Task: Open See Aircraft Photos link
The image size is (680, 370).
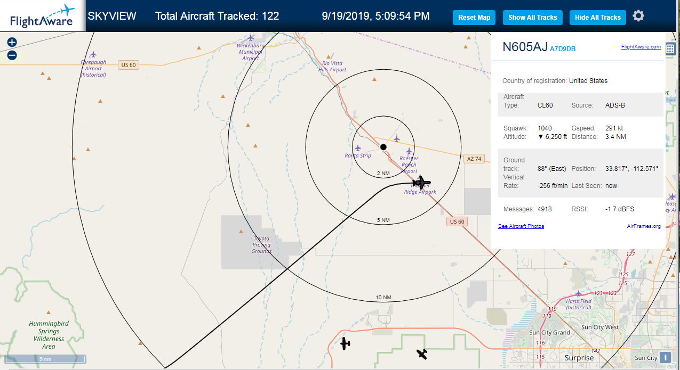Action: point(521,226)
